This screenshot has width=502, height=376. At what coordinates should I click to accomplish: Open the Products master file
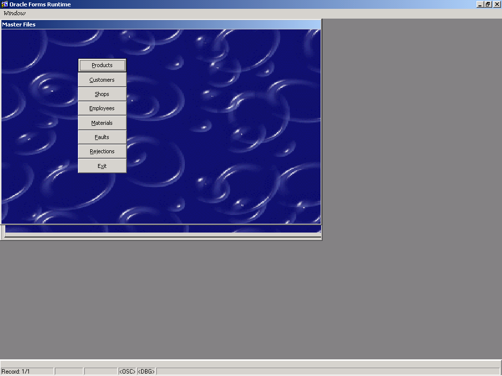tap(102, 65)
